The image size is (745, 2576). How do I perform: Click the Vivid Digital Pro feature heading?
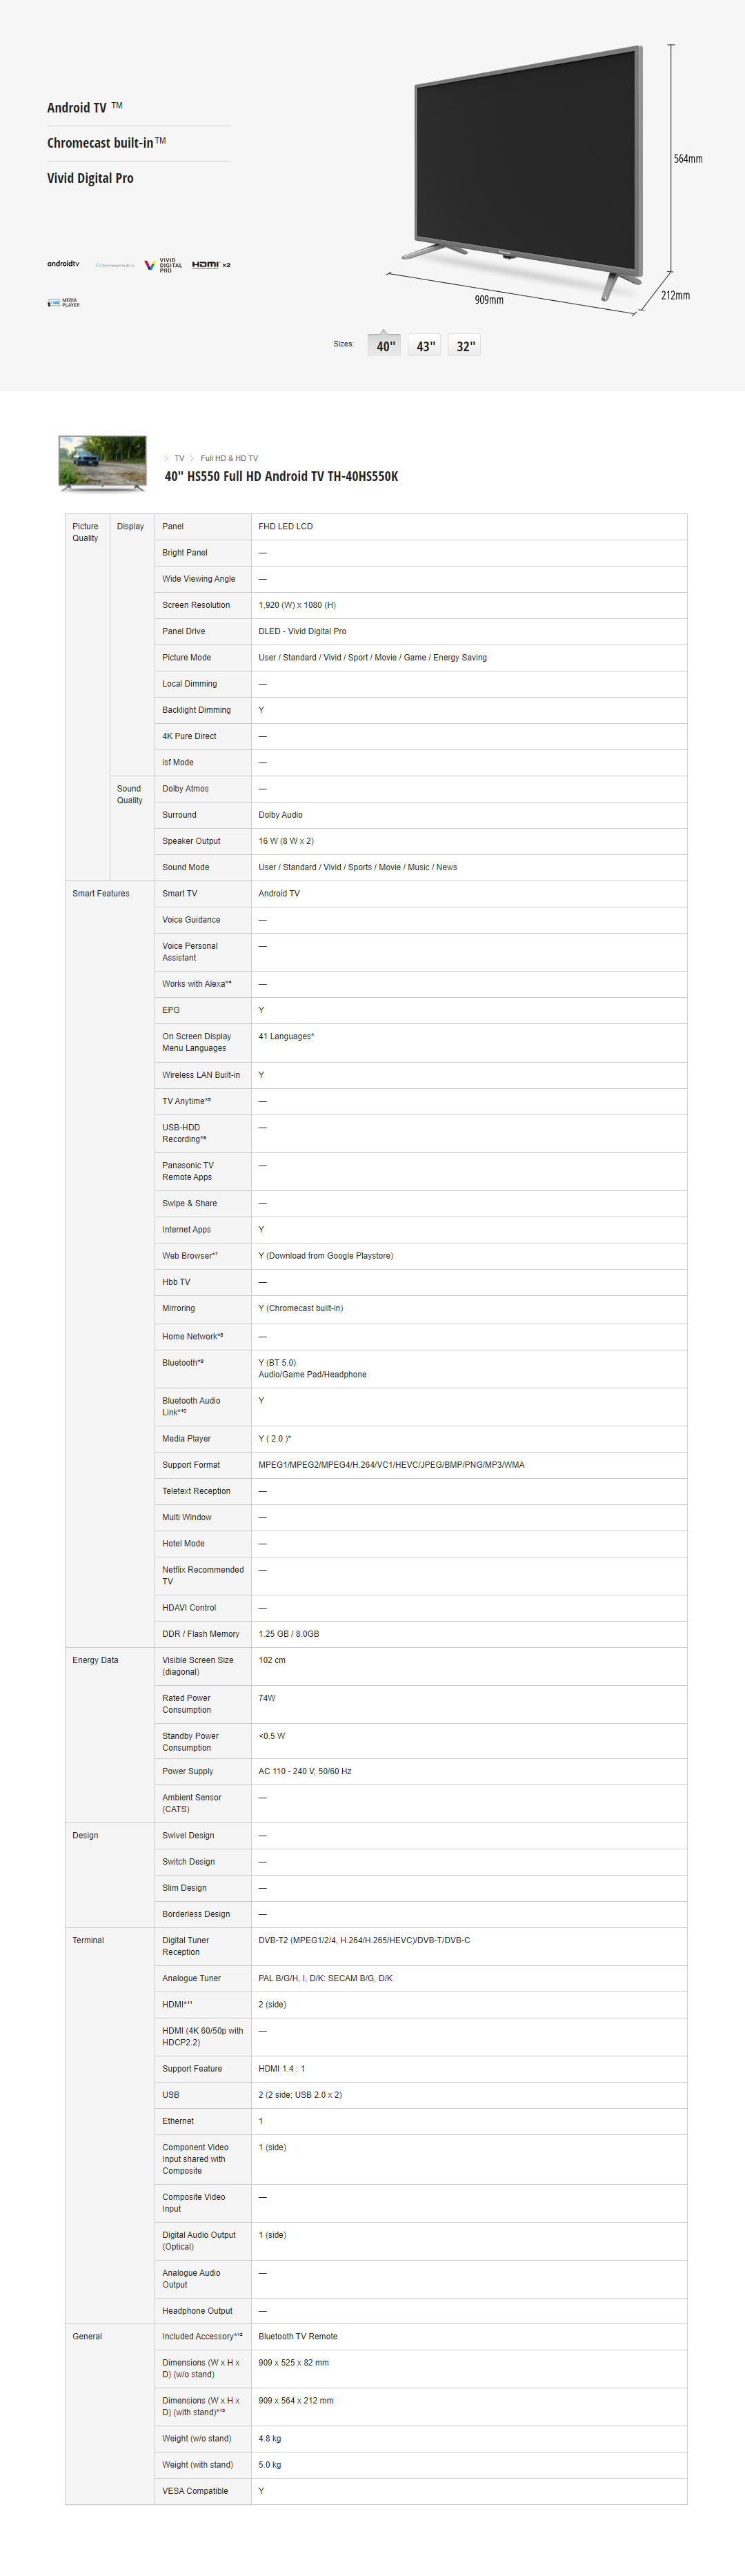[90, 178]
